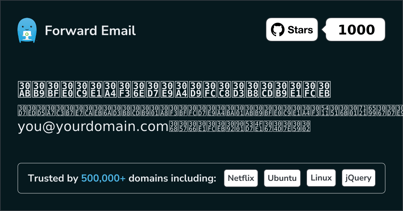Viewport: 403px width, 211px height.
Task: Click the "domains including:" text
Action: pos(172,179)
